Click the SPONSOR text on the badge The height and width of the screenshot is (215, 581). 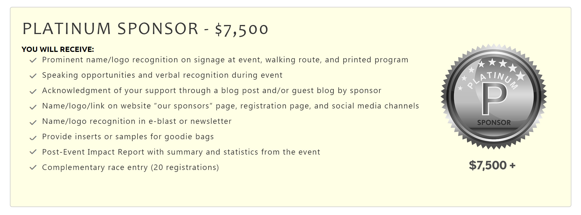point(494,122)
